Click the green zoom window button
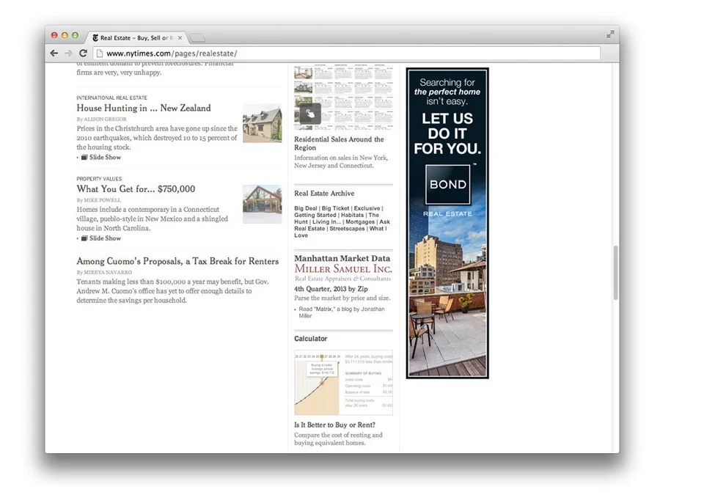This screenshot has width=704, height=503. (75, 35)
